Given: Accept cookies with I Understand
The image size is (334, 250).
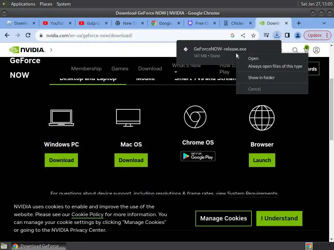Looking at the screenshot, I should pos(279,218).
